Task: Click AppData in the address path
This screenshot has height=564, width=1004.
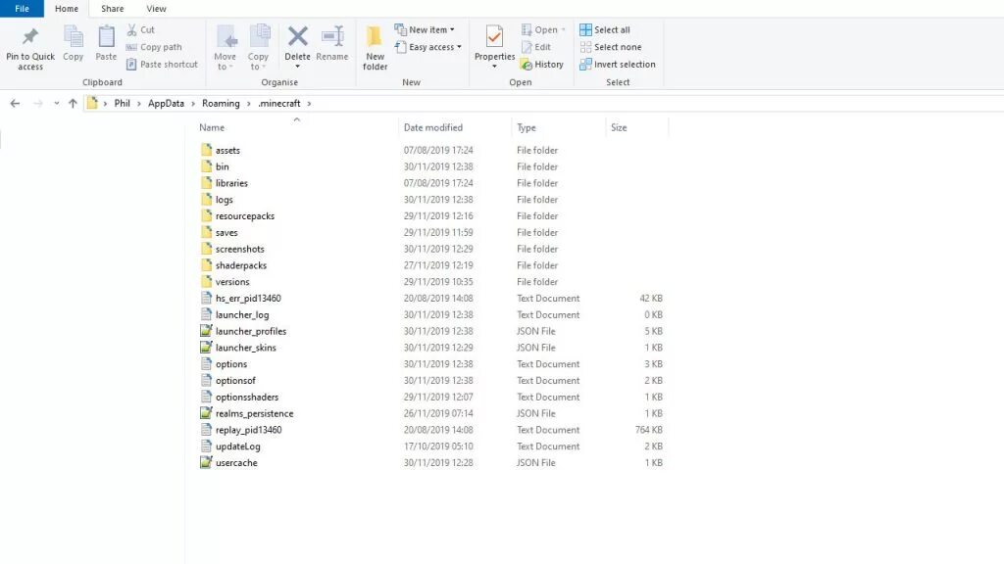Action: pyautogui.click(x=166, y=103)
